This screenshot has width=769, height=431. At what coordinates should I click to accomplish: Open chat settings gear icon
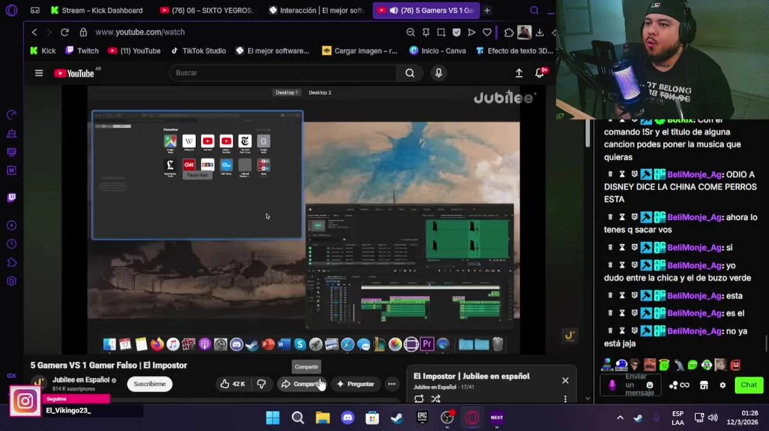(723, 386)
